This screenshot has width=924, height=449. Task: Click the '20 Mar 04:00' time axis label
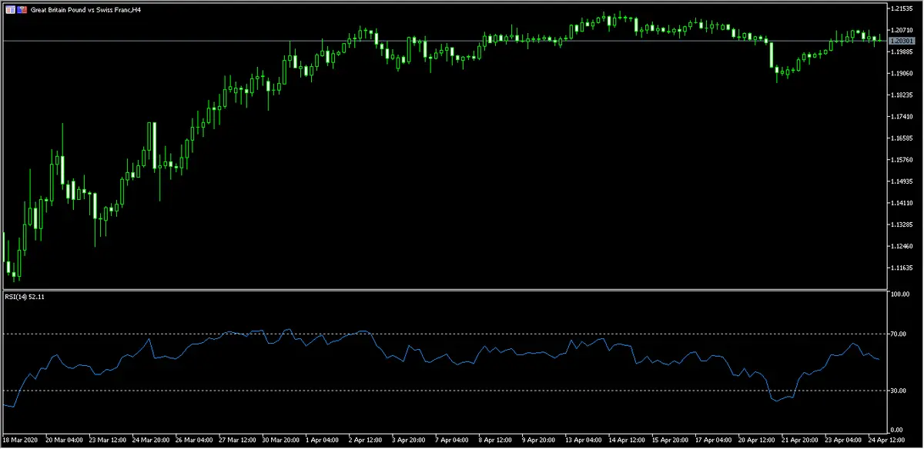tap(65, 441)
